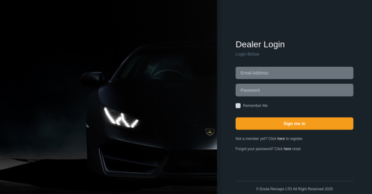The image size is (372, 194).
Task: Focus the Email Address input field
Action: pos(294,73)
